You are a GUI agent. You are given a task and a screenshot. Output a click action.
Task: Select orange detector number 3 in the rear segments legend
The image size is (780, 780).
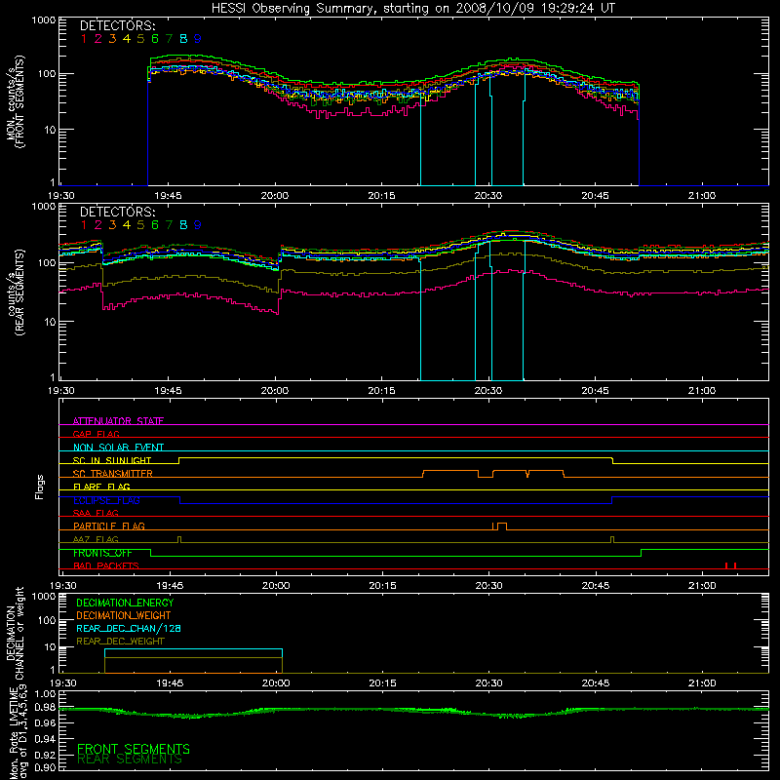[x=112, y=225]
